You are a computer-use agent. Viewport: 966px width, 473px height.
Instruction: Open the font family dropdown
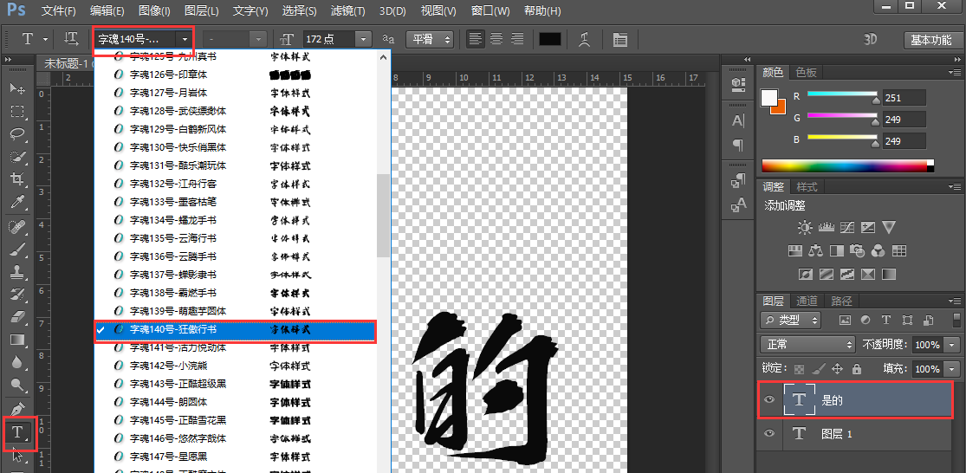tap(185, 39)
